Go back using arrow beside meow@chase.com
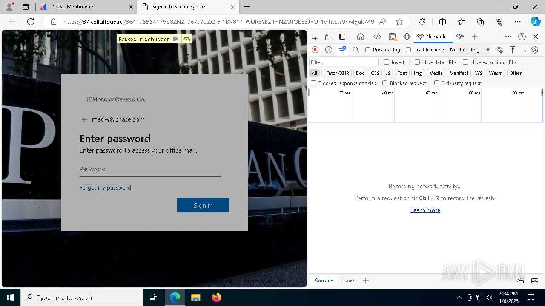Viewport: 545px width, 306px height. [84, 120]
